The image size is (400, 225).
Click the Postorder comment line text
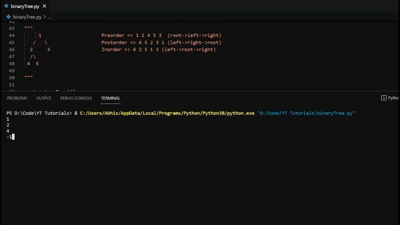pyautogui.click(x=161, y=42)
